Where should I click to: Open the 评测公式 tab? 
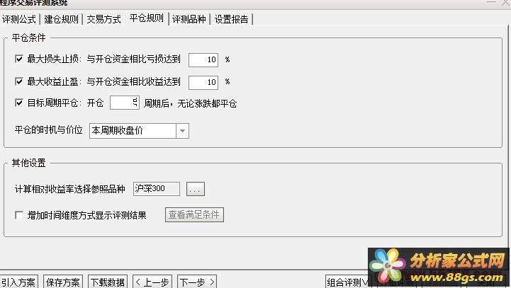pos(19,19)
